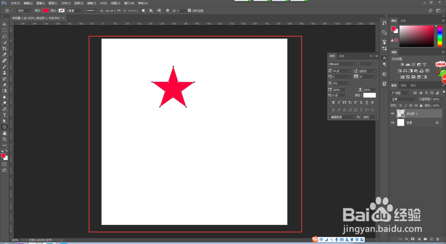Select the Move tool
This screenshot has height=244, width=446.
[x=4, y=24]
